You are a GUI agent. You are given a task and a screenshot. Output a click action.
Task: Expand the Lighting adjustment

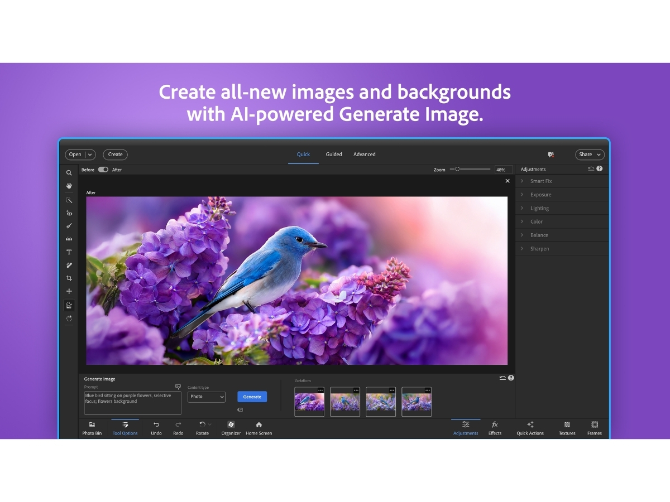point(562,208)
